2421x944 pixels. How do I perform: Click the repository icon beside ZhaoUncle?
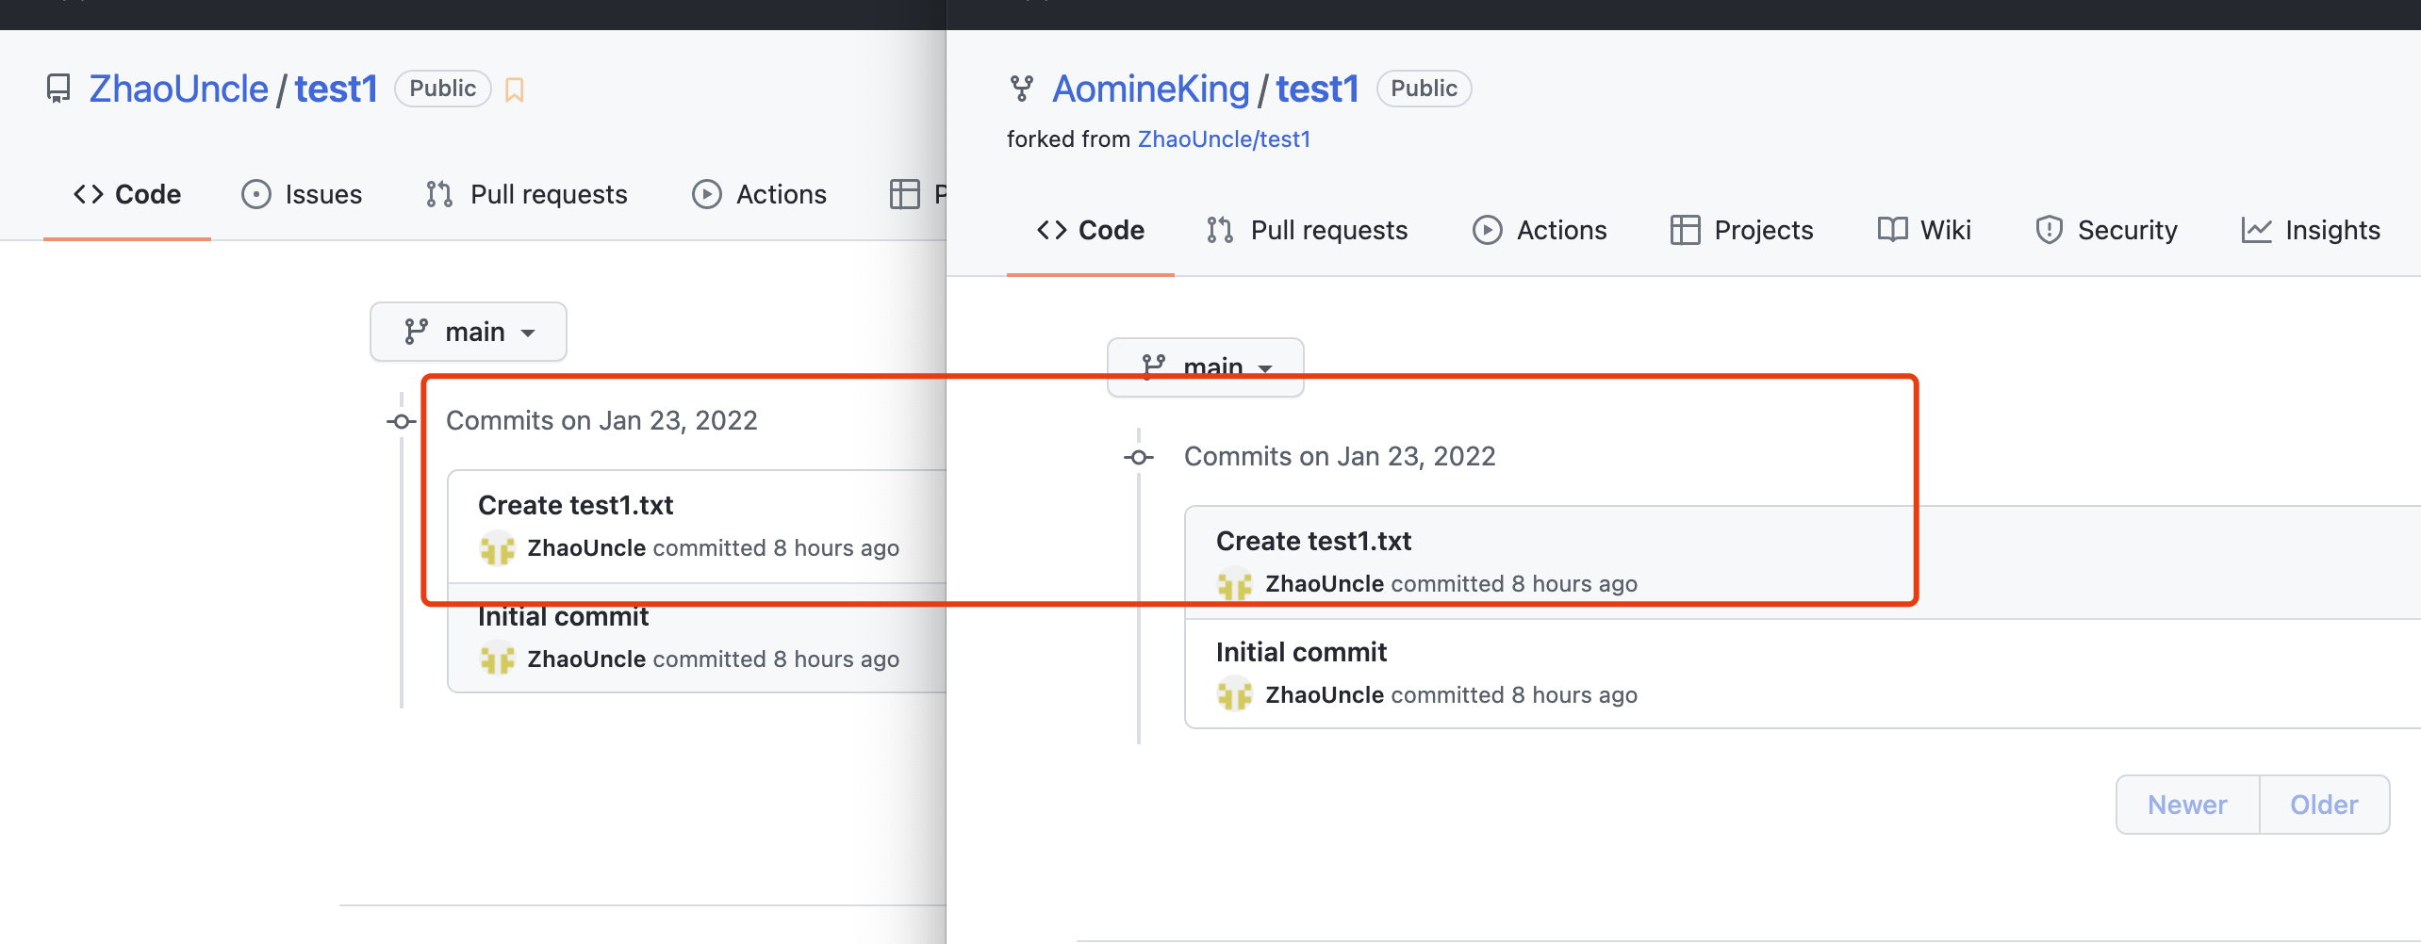coord(58,89)
